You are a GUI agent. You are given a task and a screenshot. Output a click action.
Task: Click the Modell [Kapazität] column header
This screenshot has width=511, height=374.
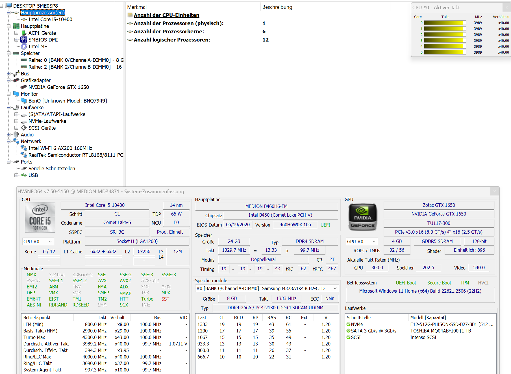[x=452, y=318]
